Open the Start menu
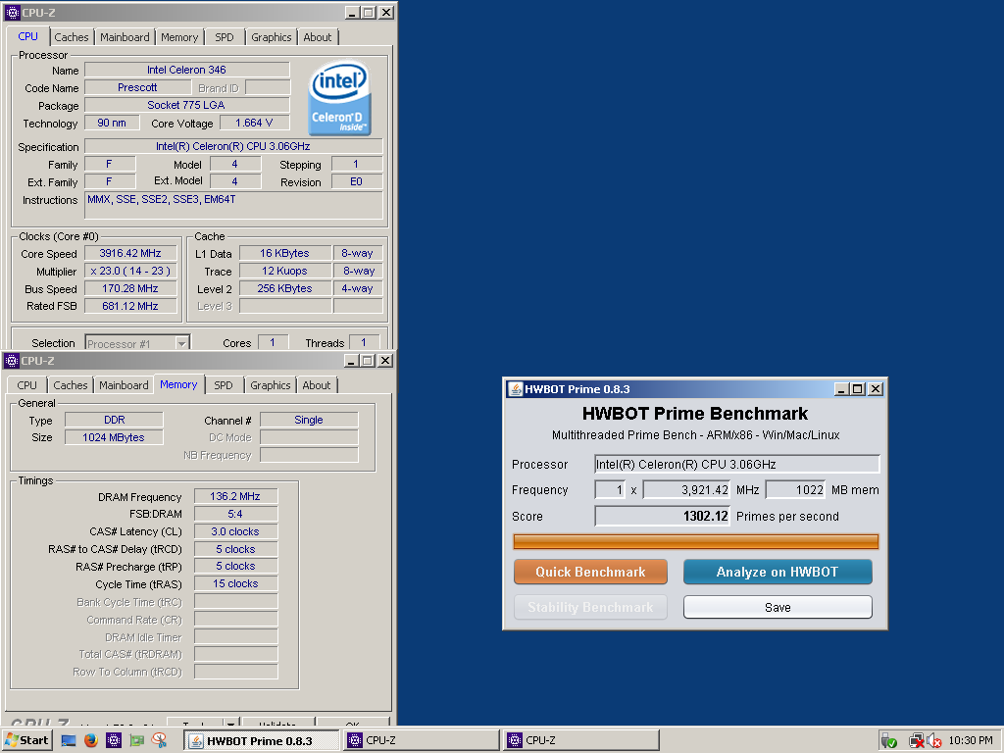Viewport: 1004px width, 753px height. tap(26, 740)
